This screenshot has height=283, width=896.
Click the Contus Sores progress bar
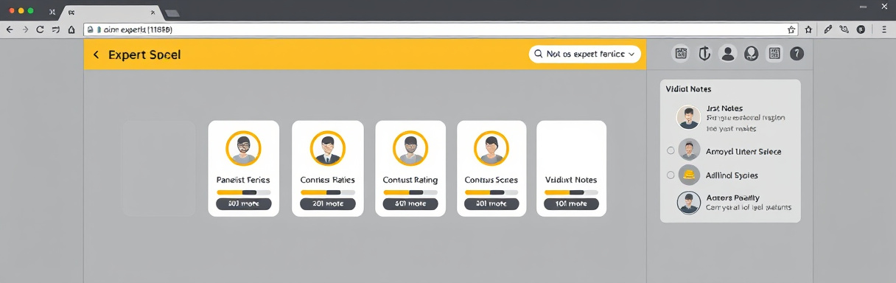[x=491, y=192]
